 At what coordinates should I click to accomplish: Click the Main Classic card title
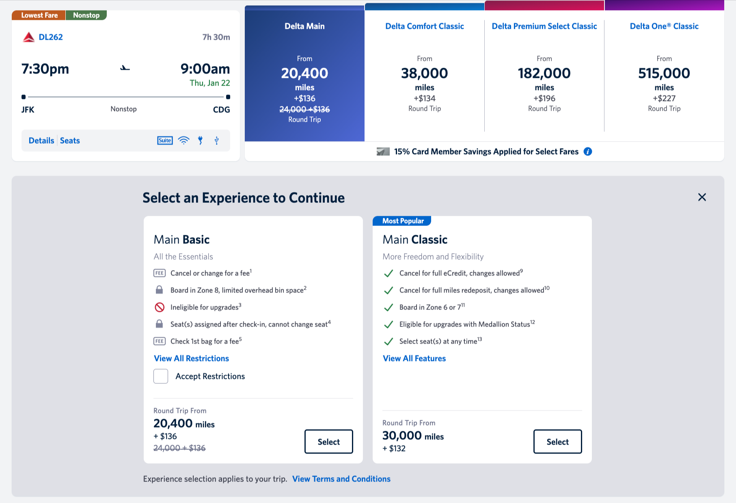(415, 239)
